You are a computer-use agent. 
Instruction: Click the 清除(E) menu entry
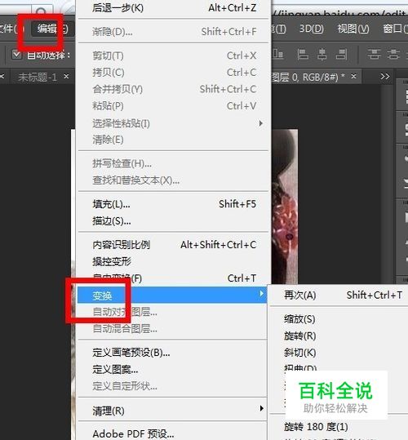(173, 140)
